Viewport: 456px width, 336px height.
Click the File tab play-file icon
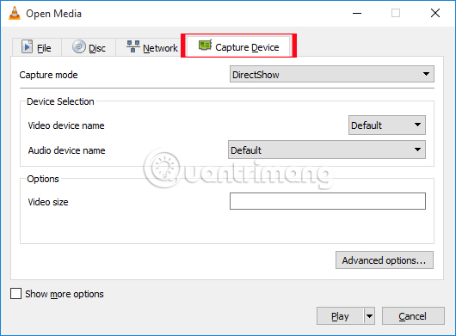coord(27,46)
